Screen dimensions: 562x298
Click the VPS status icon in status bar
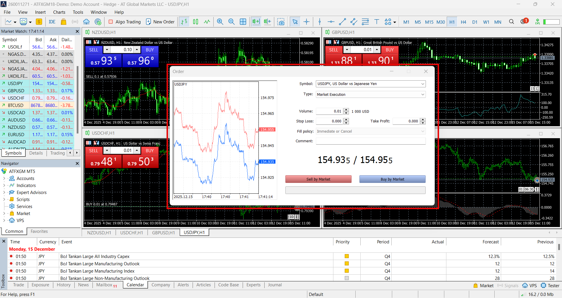(530, 285)
